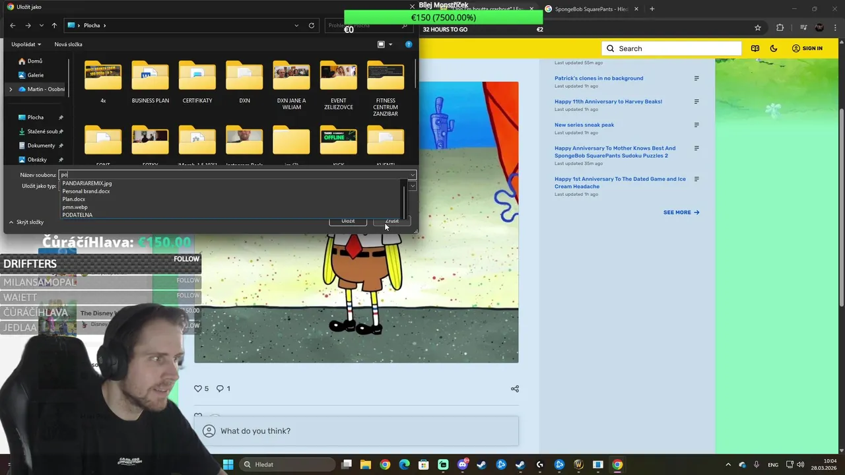Expand the Uložit jako typ dropdown
This screenshot has width=845, height=475.
pyautogui.click(x=413, y=186)
